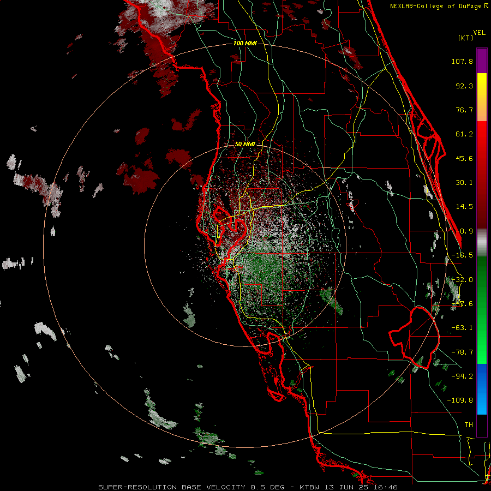Select the -47.6 scale value
This screenshot has width=491, height=491.
462,304
